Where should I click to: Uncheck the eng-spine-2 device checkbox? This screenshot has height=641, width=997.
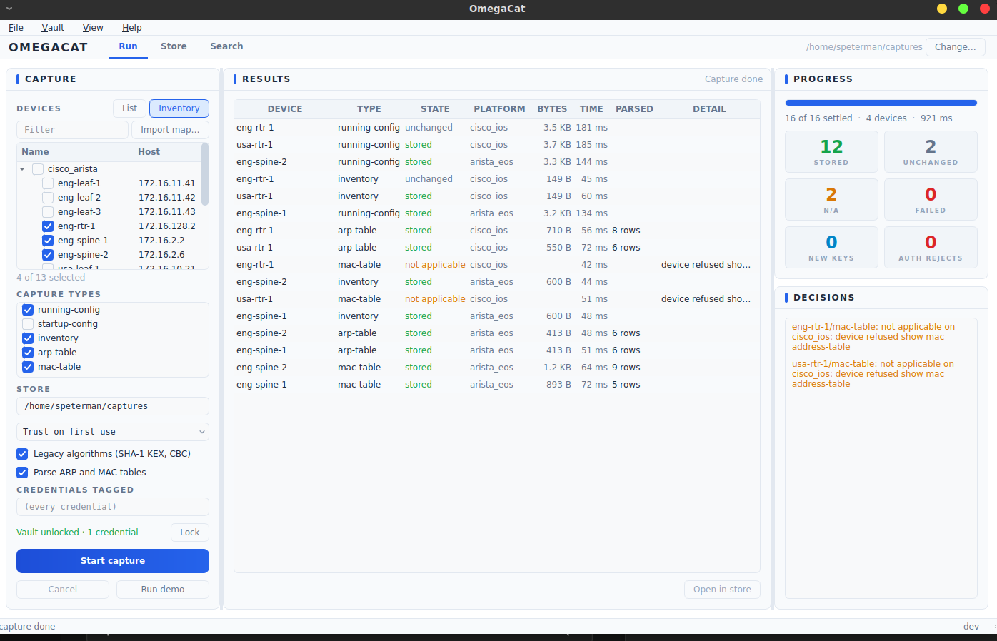pos(48,255)
